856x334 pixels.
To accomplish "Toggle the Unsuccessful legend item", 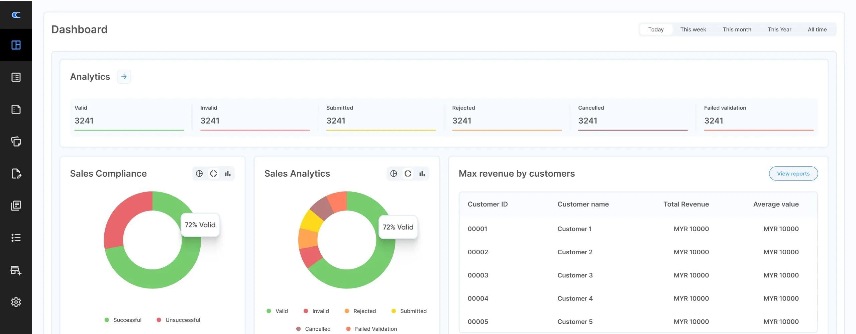I will (179, 320).
